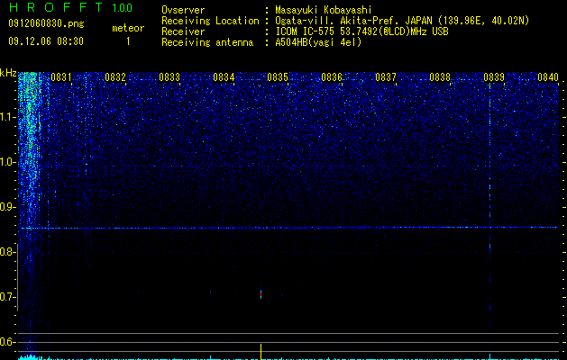Click the 0831 time marker
The width and height of the screenshot is (567, 360).
pos(60,77)
